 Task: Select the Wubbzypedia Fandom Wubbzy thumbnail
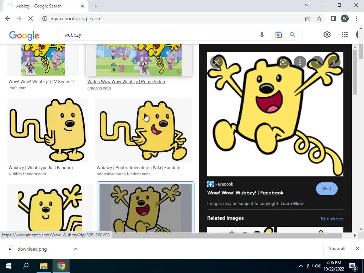[x=48, y=130]
